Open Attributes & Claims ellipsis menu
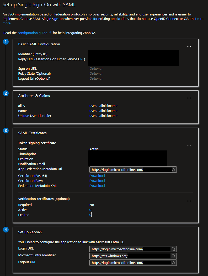The height and width of the screenshot is (276, 208). pyautogui.click(x=189, y=98)
